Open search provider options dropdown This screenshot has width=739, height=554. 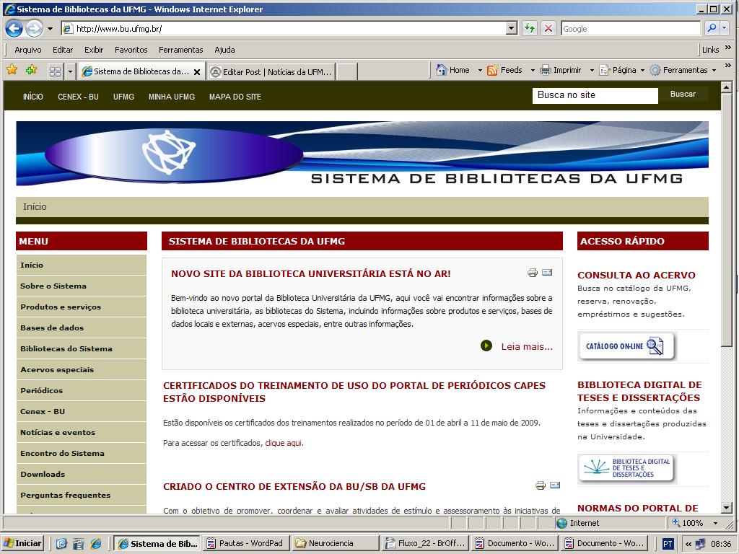(x=725, y=29)
